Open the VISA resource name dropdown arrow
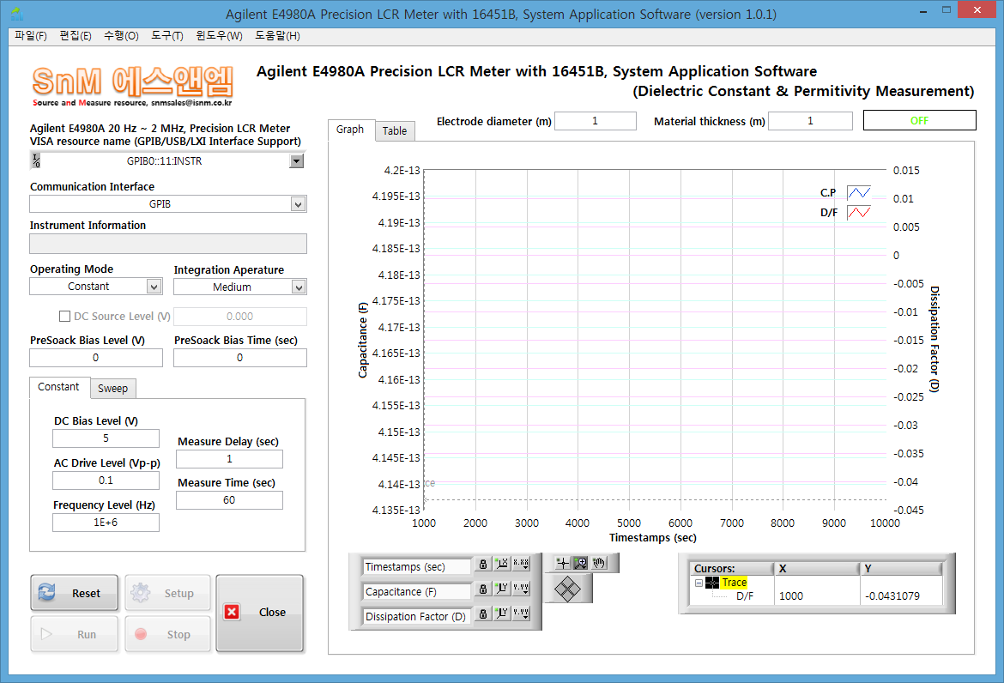The width and height of the screenshot is (1004, 683). click(x=296, y=161)
